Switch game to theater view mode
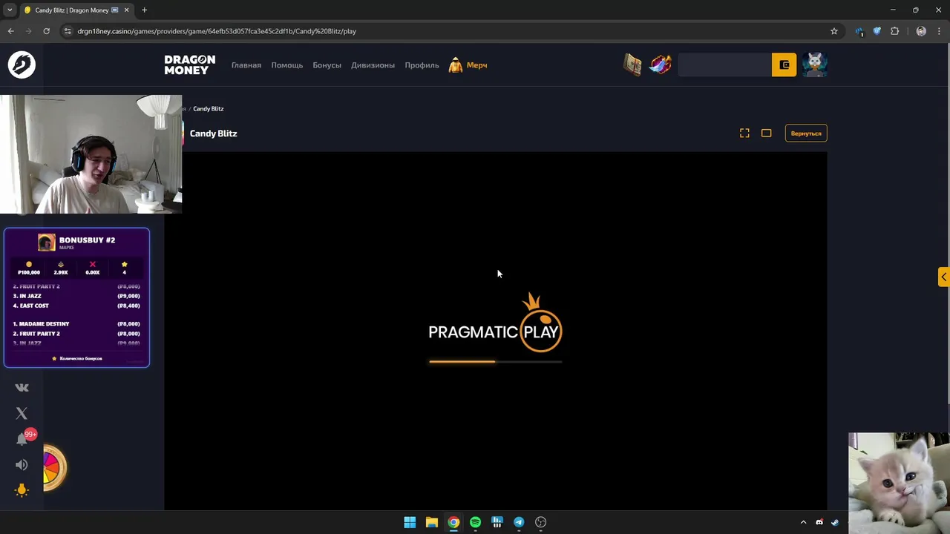This screenshot has height=534, width=950. (x=766, y=133)
